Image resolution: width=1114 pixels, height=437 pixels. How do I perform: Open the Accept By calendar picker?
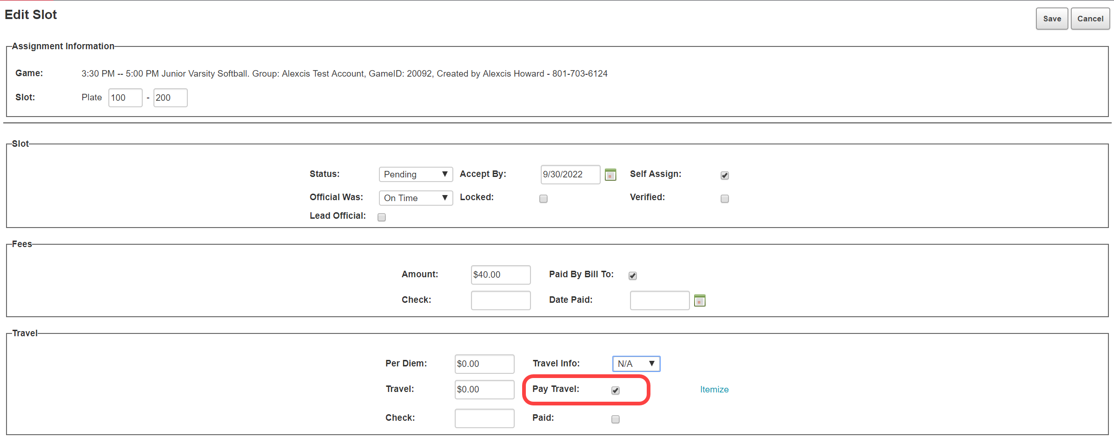point(610,175)
